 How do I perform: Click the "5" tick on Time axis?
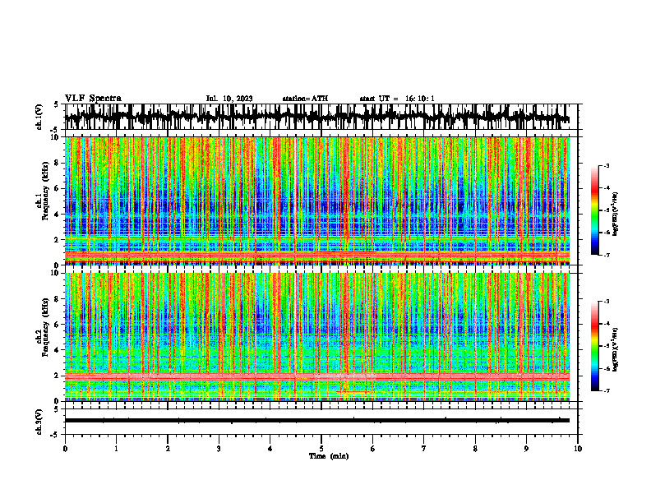pyautogui.click(x=321, y=449)
